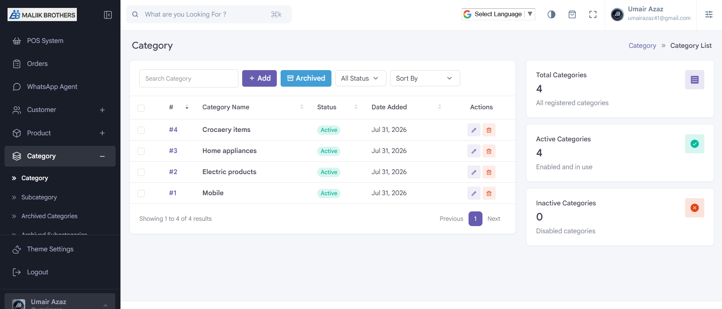Check the Crocaery items row checkbox
Viewport: 722px width, 309px height.
click(x=141, y=130)
